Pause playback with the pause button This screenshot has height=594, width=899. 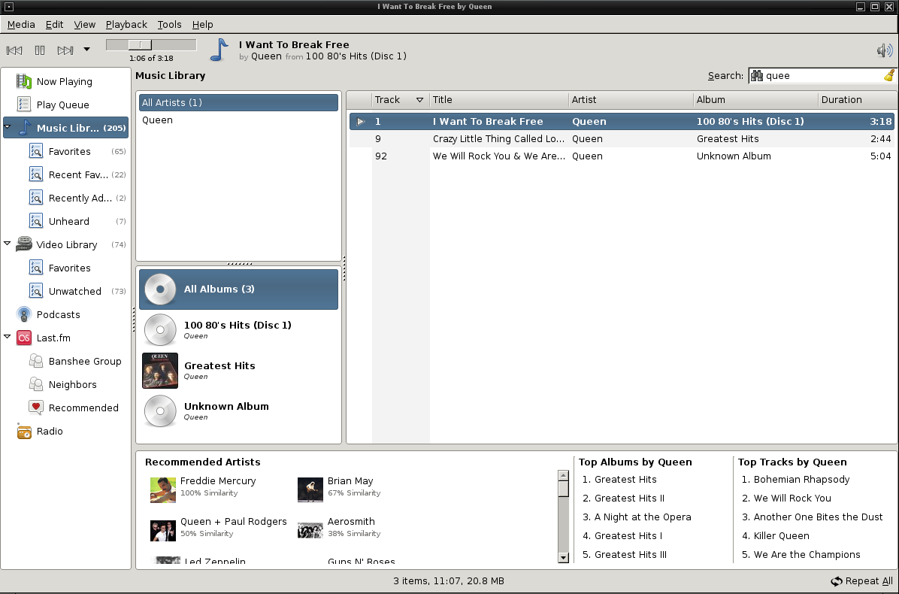pyautogui.click(x=40, y=50)
